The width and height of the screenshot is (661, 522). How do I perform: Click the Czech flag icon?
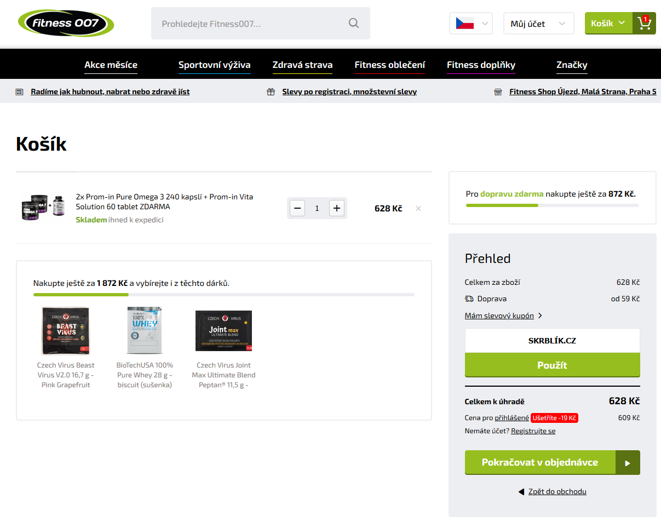click(x=465, y=24)
